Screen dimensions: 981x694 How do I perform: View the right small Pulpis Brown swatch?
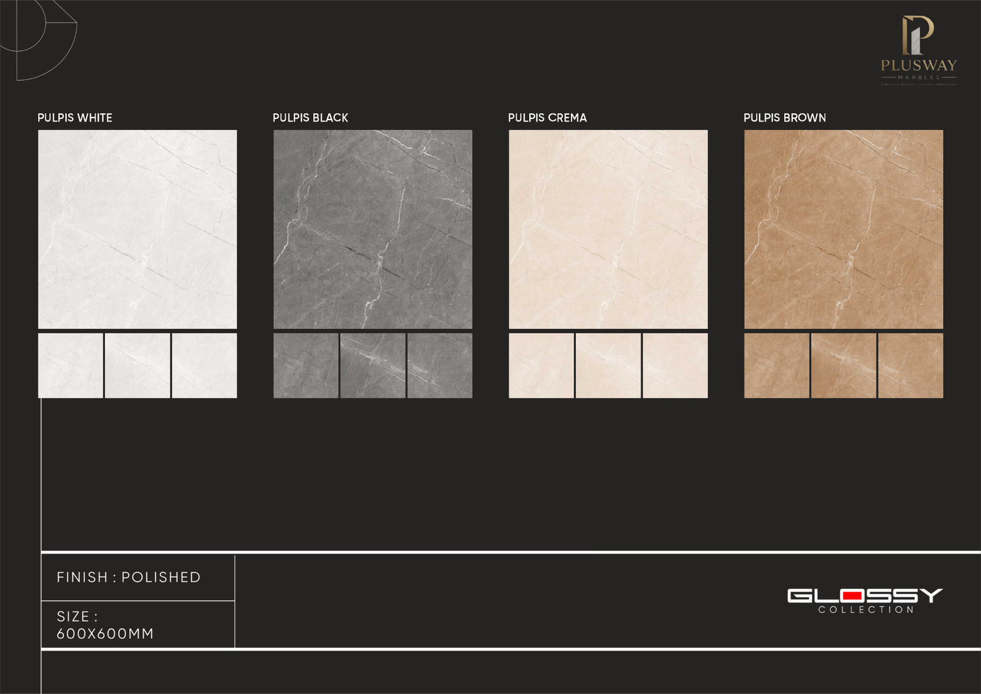click(x=911, y=366)
